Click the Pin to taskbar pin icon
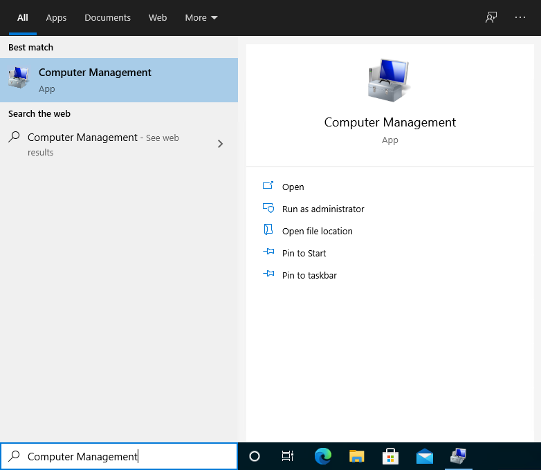The width and height of the screenshot is (541, 470). pos(268,274)
